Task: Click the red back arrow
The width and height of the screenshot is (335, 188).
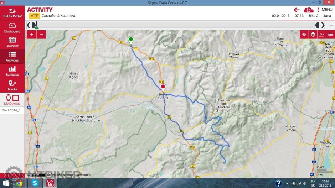Action: pyautogui.click(x=297, y=10)
